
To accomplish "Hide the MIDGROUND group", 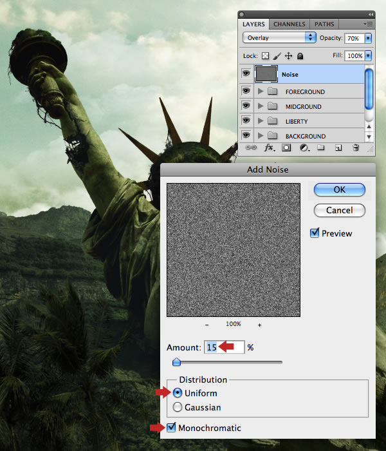I will (246, 106).
